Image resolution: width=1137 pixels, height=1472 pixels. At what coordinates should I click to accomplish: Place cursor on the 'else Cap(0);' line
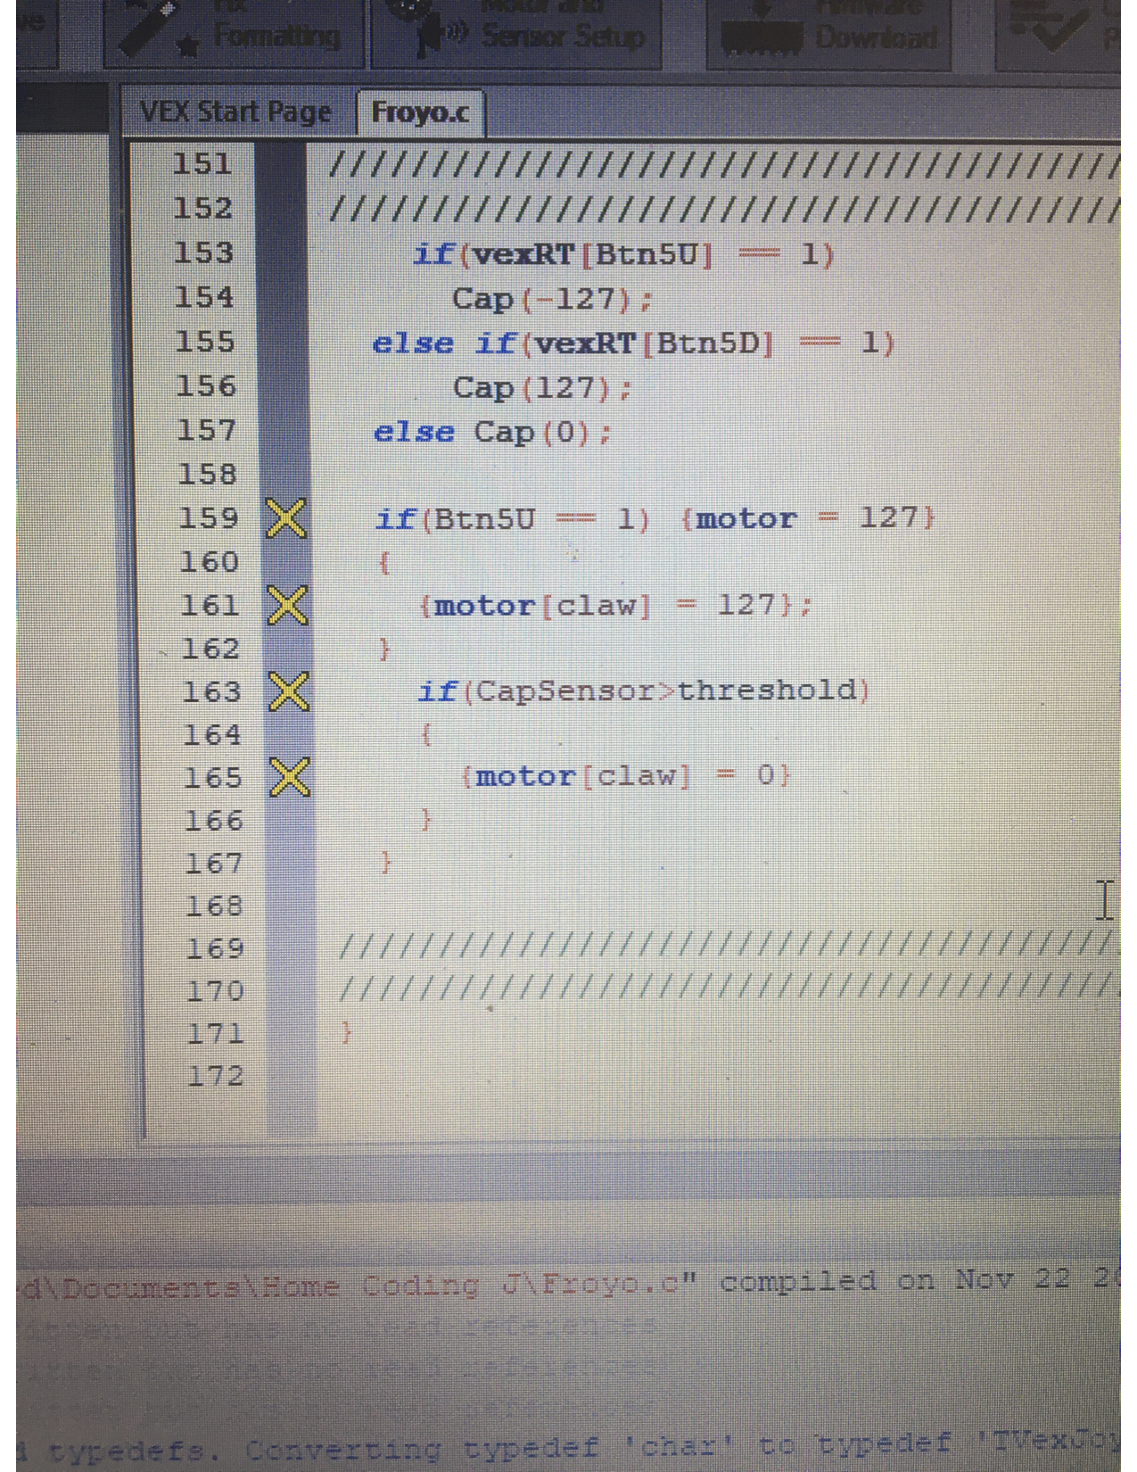tap(492, 433)
